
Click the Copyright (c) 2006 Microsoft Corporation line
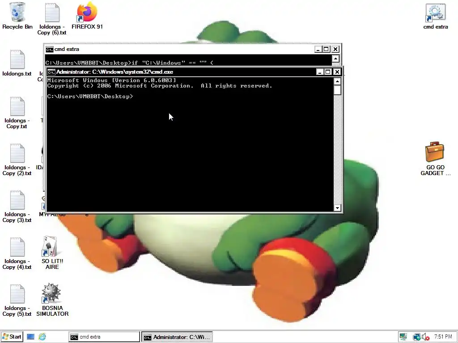(x=160, y=86)
